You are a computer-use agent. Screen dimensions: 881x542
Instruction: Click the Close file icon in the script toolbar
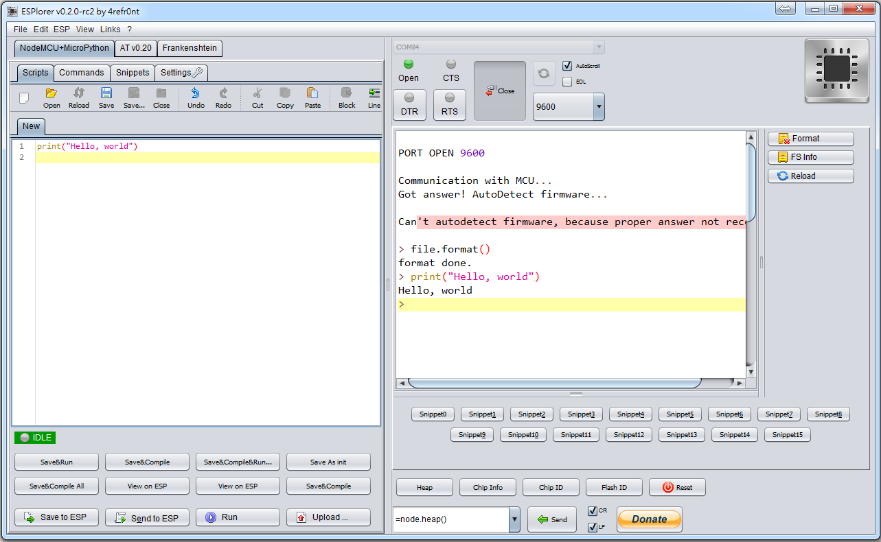[x=161, y=97]
